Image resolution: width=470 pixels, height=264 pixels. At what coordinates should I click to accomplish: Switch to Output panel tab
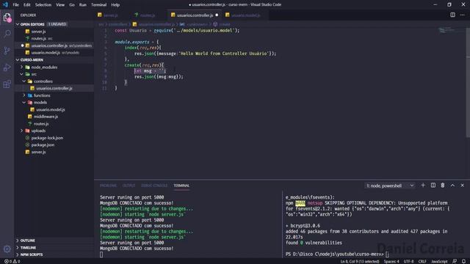pos(129,186)
